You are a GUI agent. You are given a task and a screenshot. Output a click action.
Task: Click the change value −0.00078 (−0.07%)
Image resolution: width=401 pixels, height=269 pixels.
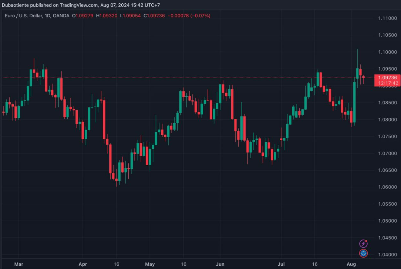(189, 16)
